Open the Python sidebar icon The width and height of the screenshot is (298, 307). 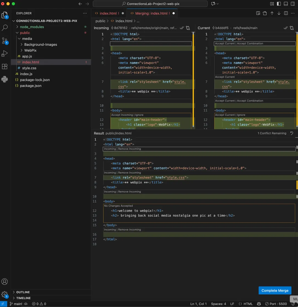pos(5,79)
